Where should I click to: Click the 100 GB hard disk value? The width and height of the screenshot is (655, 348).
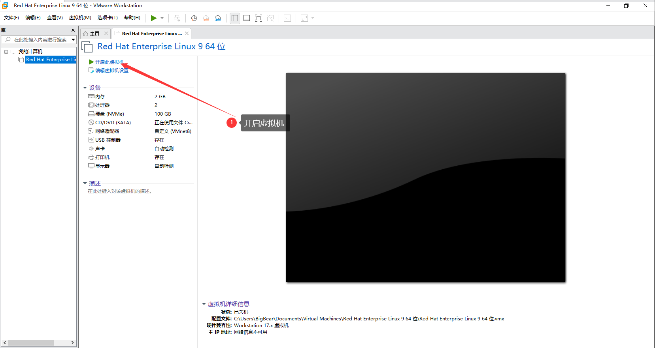(163, 114)
